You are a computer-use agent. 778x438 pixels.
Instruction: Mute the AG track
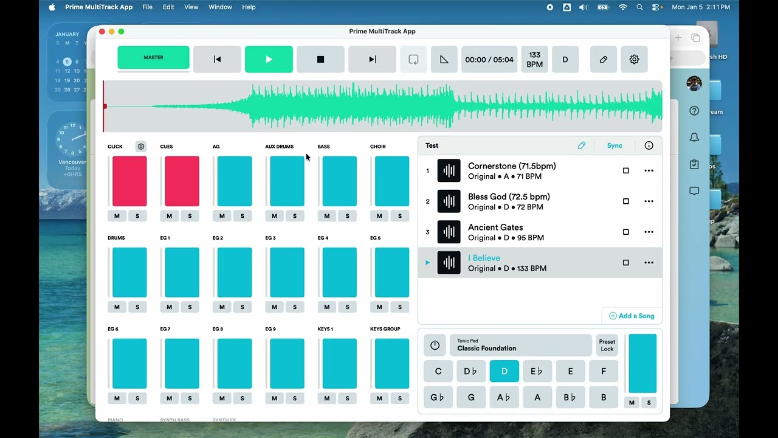point(222,216)
